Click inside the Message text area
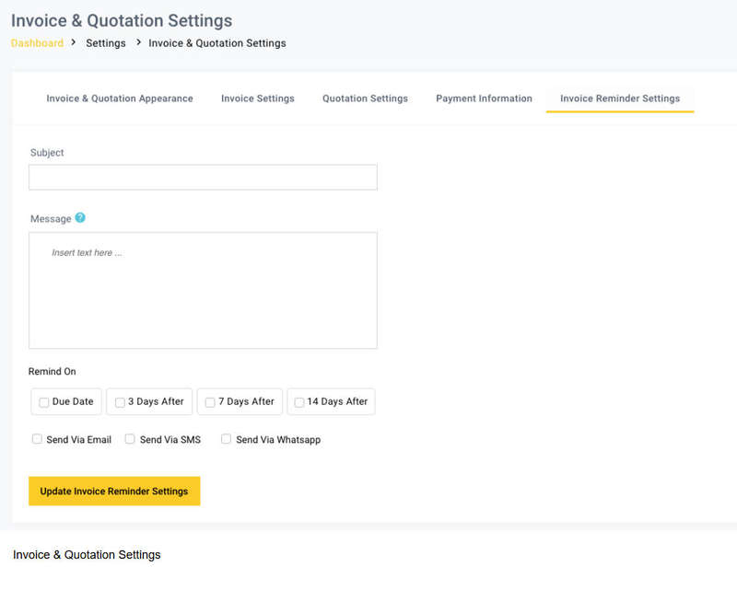This screenshot has height=590, width=737. (x=203, y=290)
